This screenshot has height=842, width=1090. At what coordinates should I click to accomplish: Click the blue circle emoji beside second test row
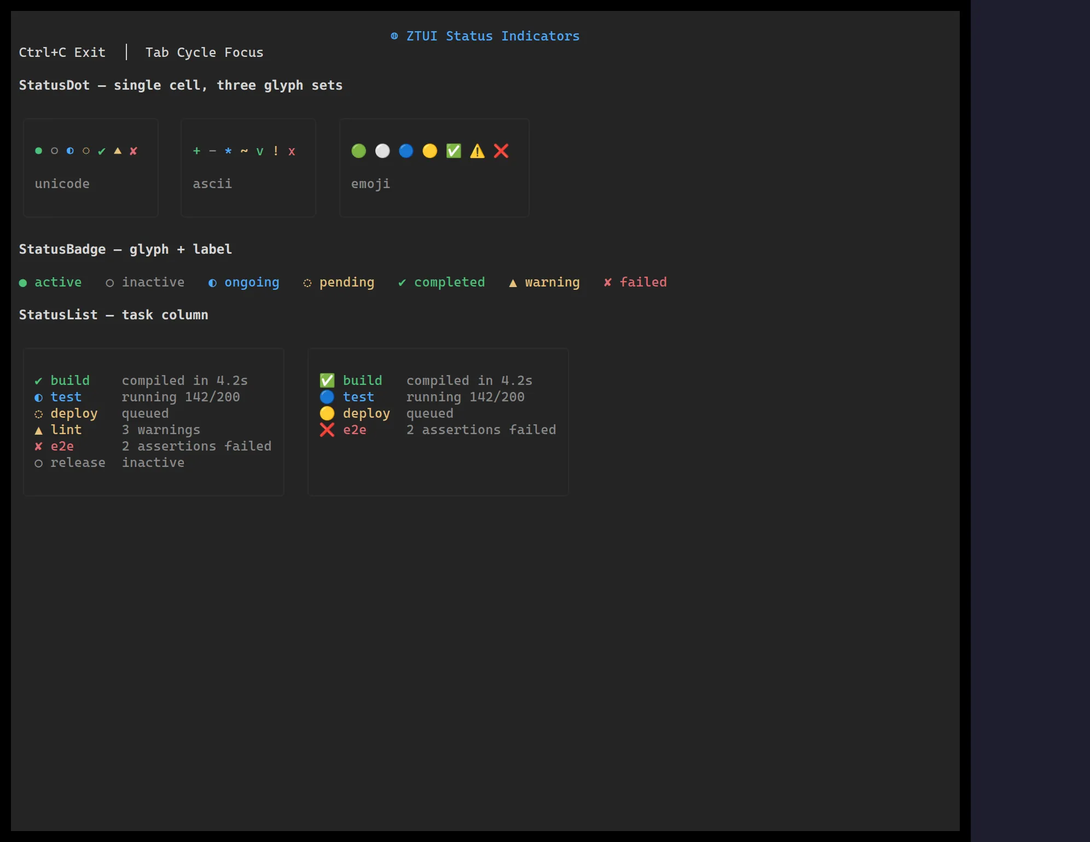point(327,397)
